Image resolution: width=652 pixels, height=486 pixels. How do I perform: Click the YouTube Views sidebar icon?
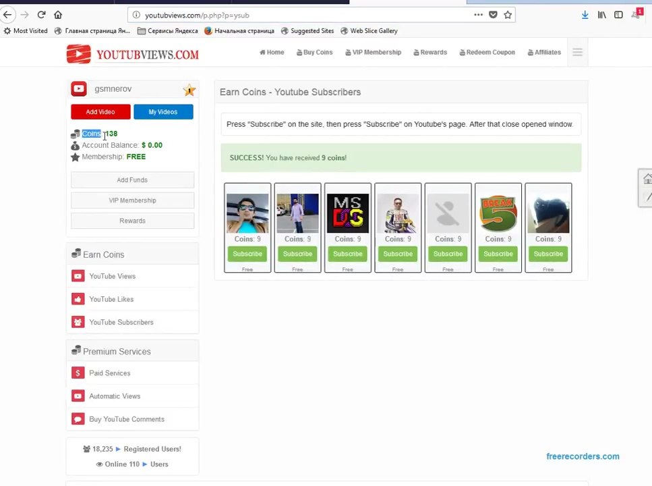[78, 276]
